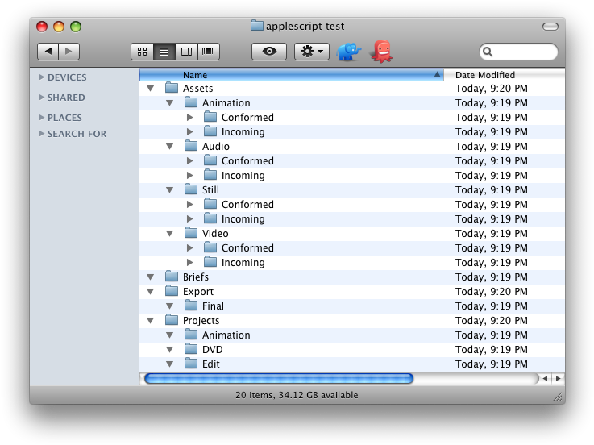
Task: Open Quick Look with the eye button
Action: pos(269,51)
